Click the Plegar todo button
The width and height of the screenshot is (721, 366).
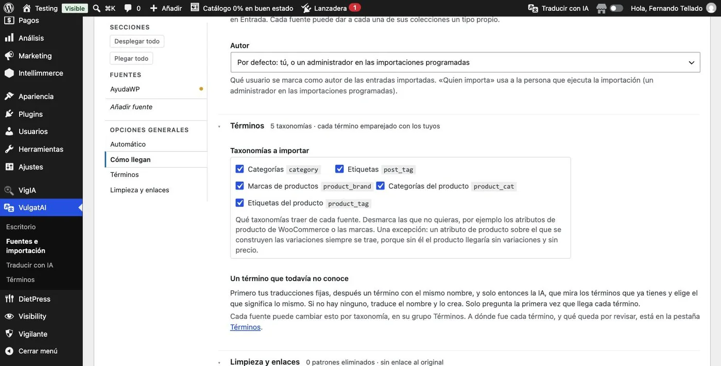131,59
